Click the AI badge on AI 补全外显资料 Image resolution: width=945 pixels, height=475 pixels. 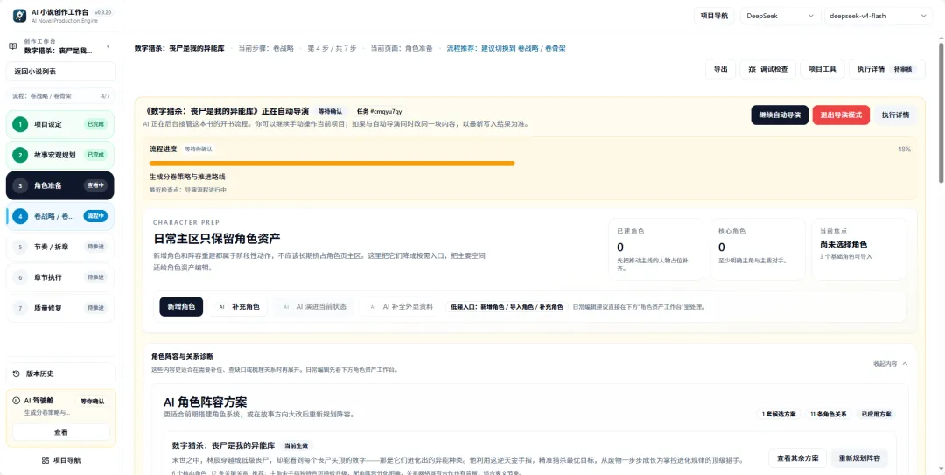(373, 307)
